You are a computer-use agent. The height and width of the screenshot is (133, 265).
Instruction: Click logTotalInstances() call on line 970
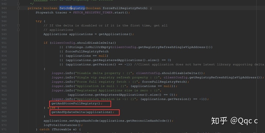click(x=62, y=125)
